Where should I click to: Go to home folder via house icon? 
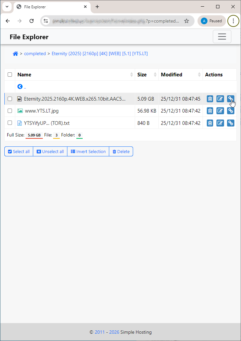(15, 54)
